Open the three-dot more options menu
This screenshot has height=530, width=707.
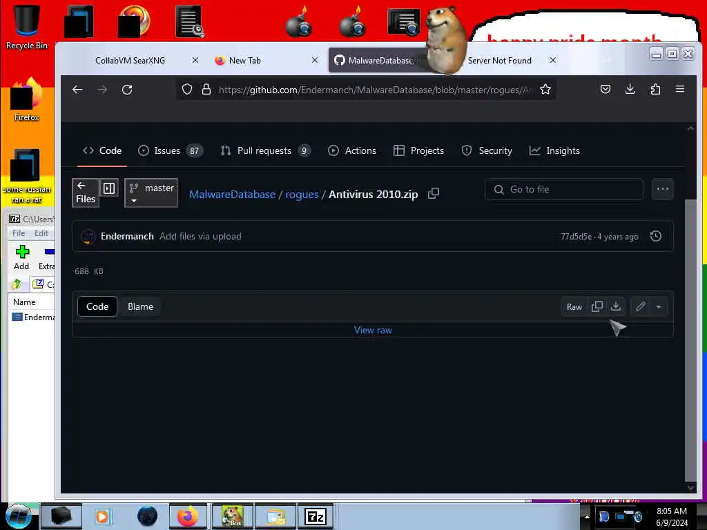[662, 189]
